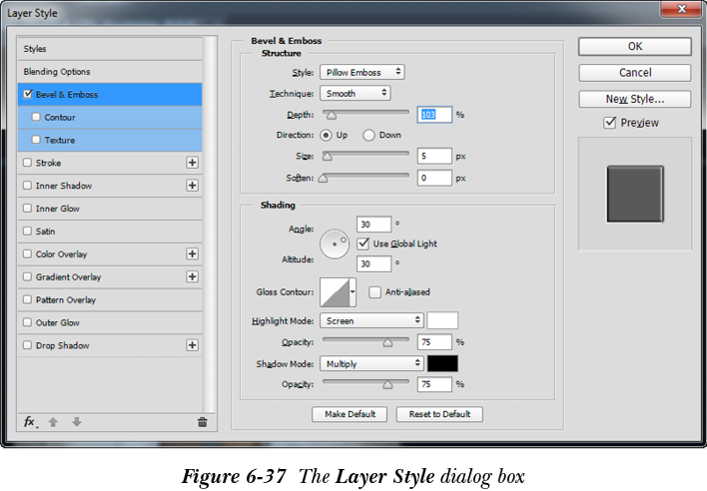Toggle the Preview checkbox
This screenshot has height=491, width=707.
610,123
